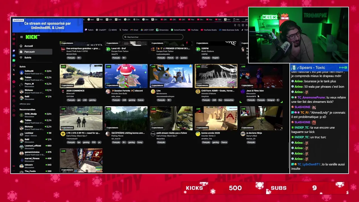Open the Kick hamburger menu
The height and width of the screenshot is (202, 359).
pos(21,37)
